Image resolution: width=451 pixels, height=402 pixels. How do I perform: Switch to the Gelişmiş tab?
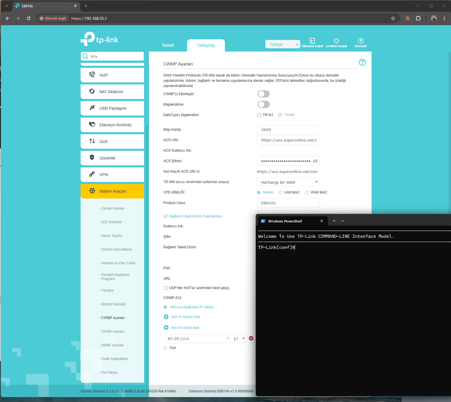point(206,45)
